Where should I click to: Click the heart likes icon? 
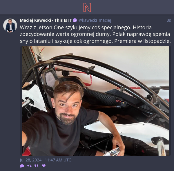(x=44, y=166)
